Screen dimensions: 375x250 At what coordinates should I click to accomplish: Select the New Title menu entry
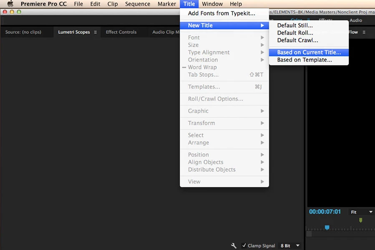pyautogui.click(x=224, y=25)
